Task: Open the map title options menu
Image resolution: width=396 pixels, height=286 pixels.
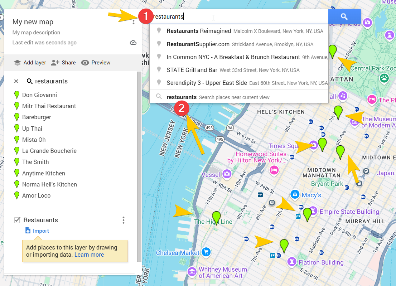Action: click(x=134, y=22)
